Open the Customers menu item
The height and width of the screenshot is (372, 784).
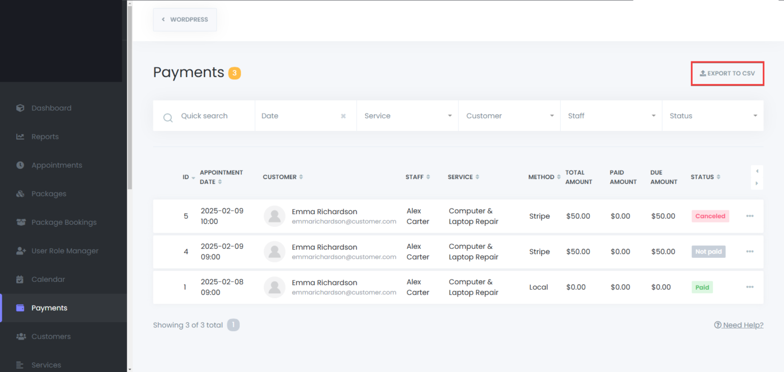click(x=51, y=336)
